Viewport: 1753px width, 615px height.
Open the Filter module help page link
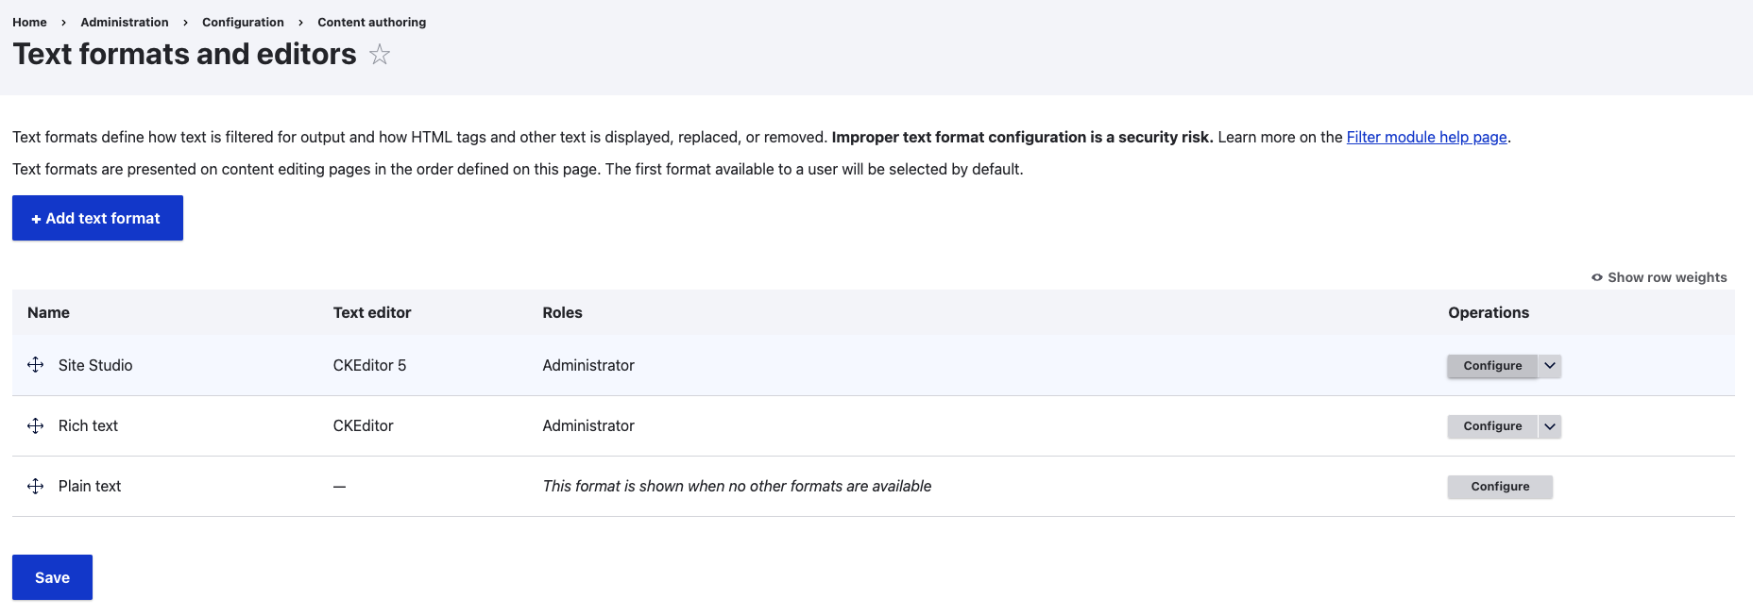click(x=1426, y=137)
